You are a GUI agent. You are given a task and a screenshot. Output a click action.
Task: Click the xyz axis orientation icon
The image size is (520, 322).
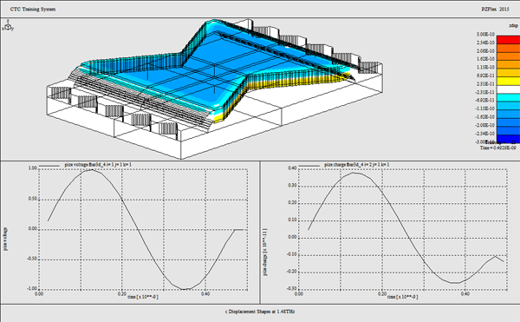click(x=8, y=26)
